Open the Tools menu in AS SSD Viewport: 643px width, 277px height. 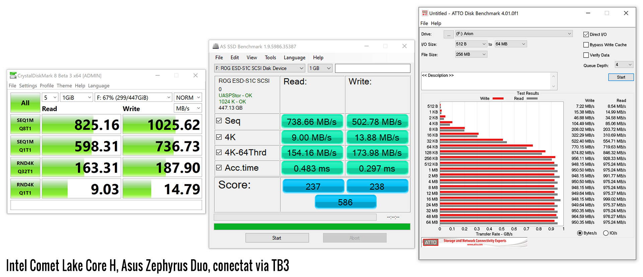(270, 58)
